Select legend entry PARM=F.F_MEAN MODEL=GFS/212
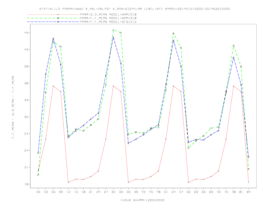 coord(108,22)
